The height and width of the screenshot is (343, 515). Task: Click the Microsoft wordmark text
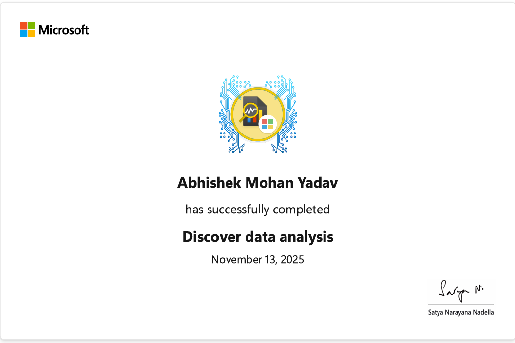pos(64,30)
